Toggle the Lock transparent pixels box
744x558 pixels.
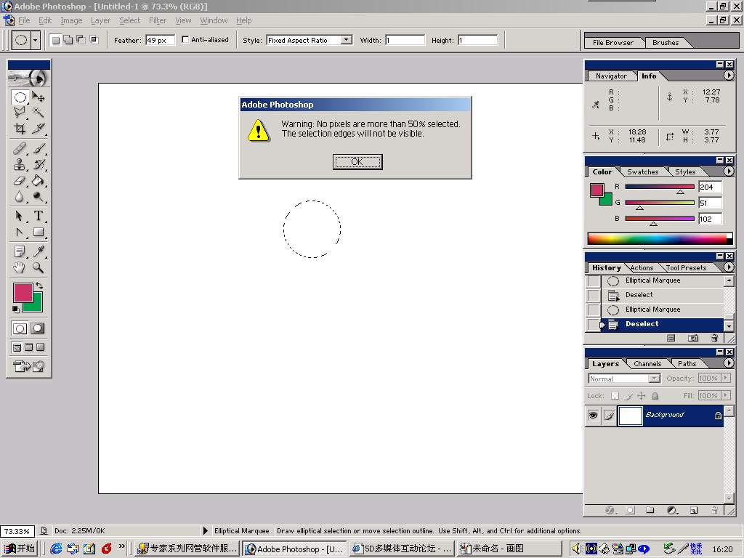615,396
